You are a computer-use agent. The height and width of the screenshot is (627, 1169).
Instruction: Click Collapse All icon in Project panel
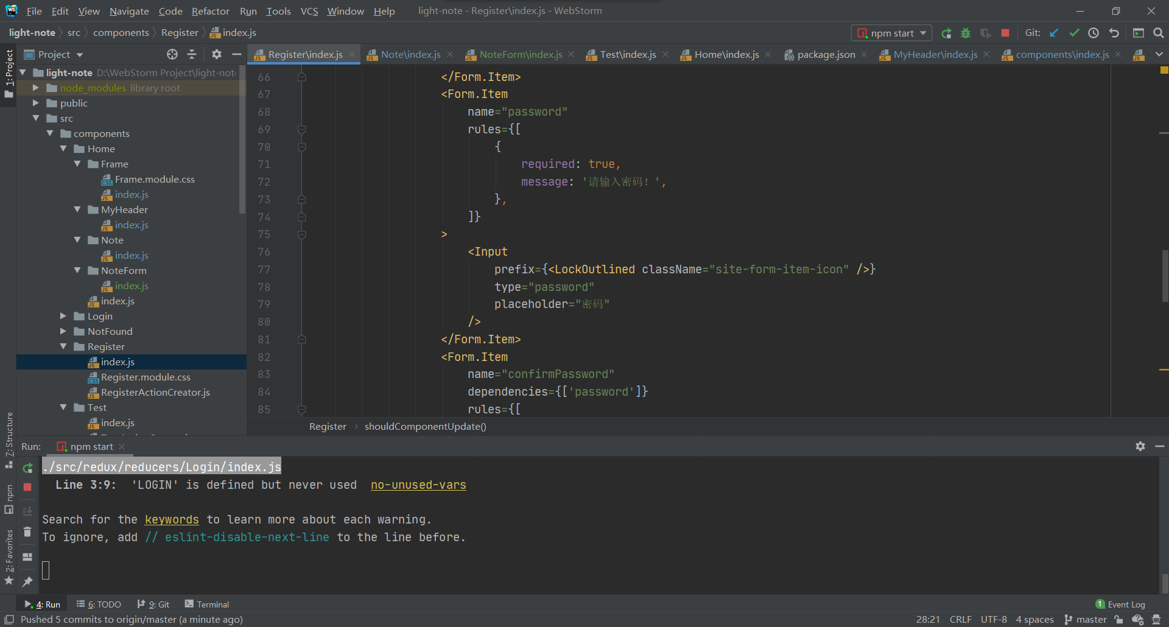(192, 54)
